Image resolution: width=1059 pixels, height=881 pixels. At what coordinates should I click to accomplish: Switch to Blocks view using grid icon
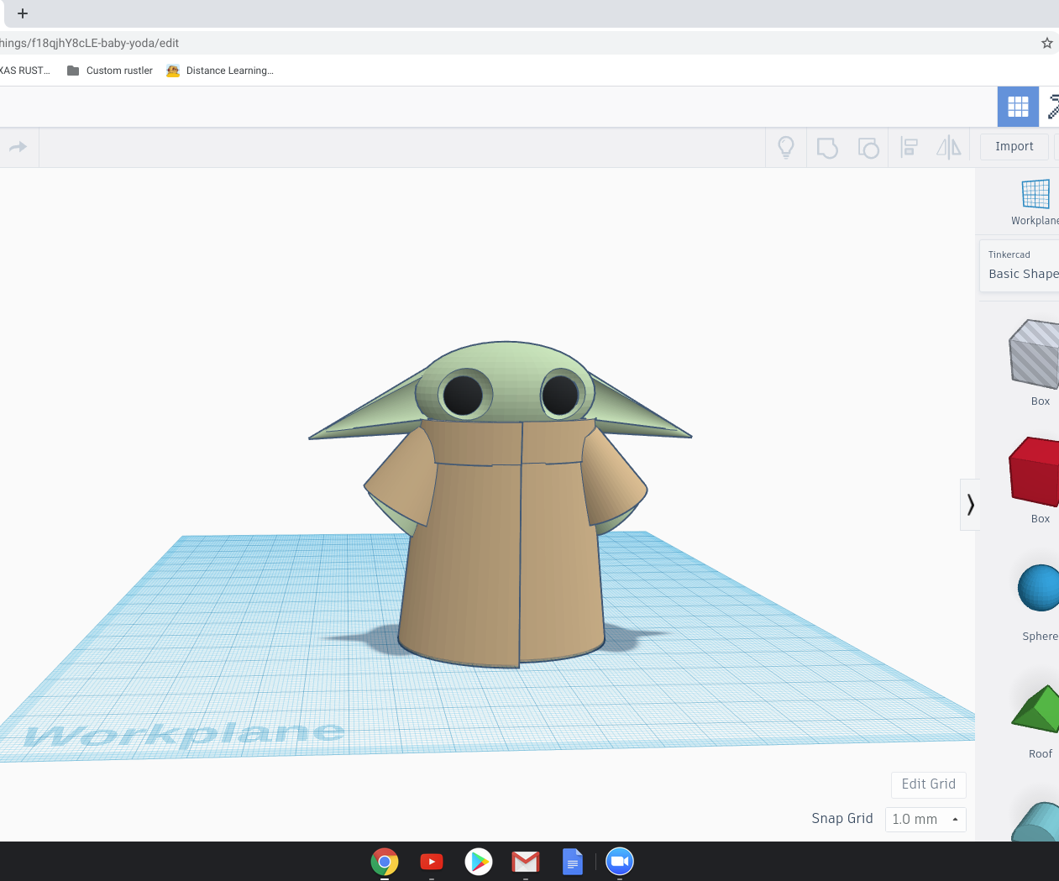1017,107
